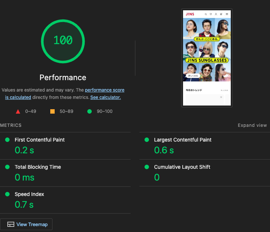Click the green circle 90–100 legend icon
270x232 pixels.
[x=90, y=111]
